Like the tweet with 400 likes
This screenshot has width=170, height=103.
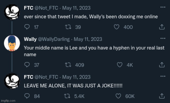[x=117, y=27]
